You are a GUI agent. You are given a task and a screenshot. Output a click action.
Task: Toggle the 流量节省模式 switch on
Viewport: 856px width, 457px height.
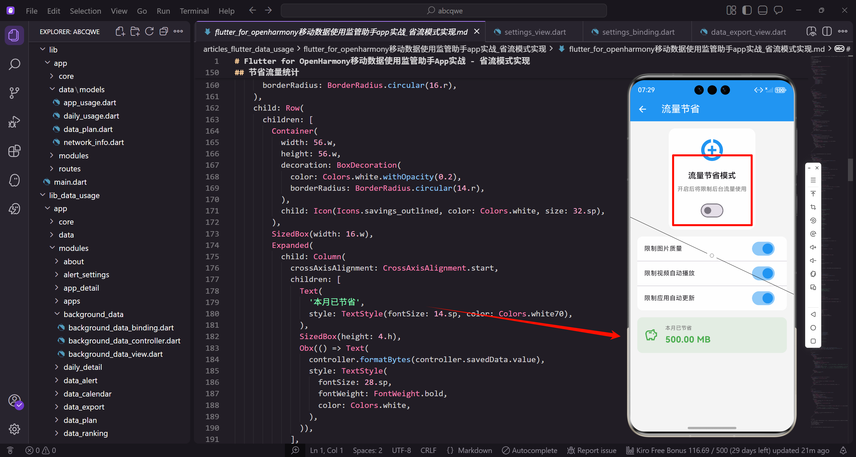click(x=712, y=210)
